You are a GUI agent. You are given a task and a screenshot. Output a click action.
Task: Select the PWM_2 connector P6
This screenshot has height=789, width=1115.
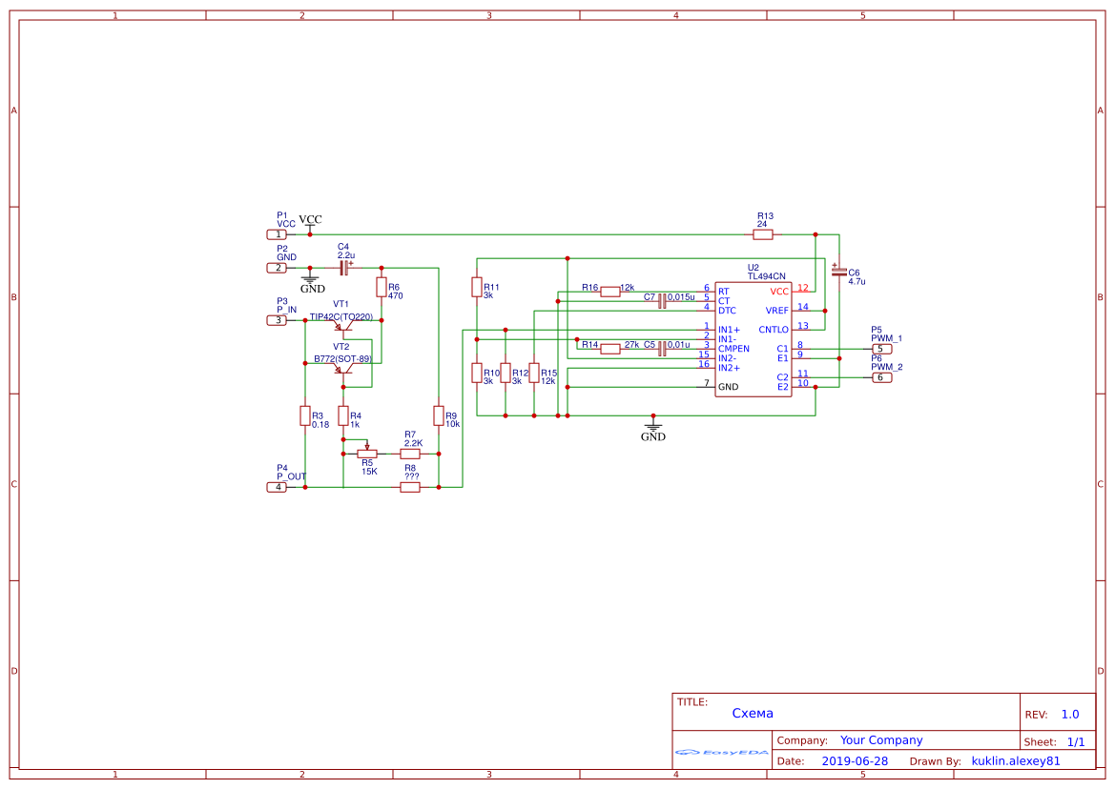coord(882,377)
